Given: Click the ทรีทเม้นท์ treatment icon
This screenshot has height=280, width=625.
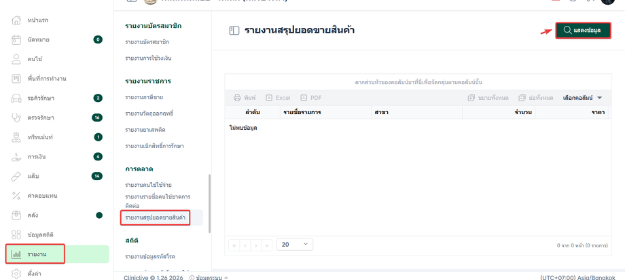Looking at the screenshot, I should (x=16, y=137).
